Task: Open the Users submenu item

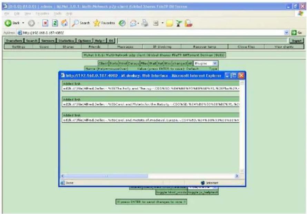Action: 44,47
